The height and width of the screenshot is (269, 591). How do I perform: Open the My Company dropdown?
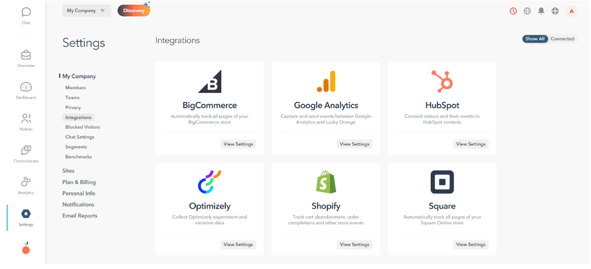tap(86, 10)
